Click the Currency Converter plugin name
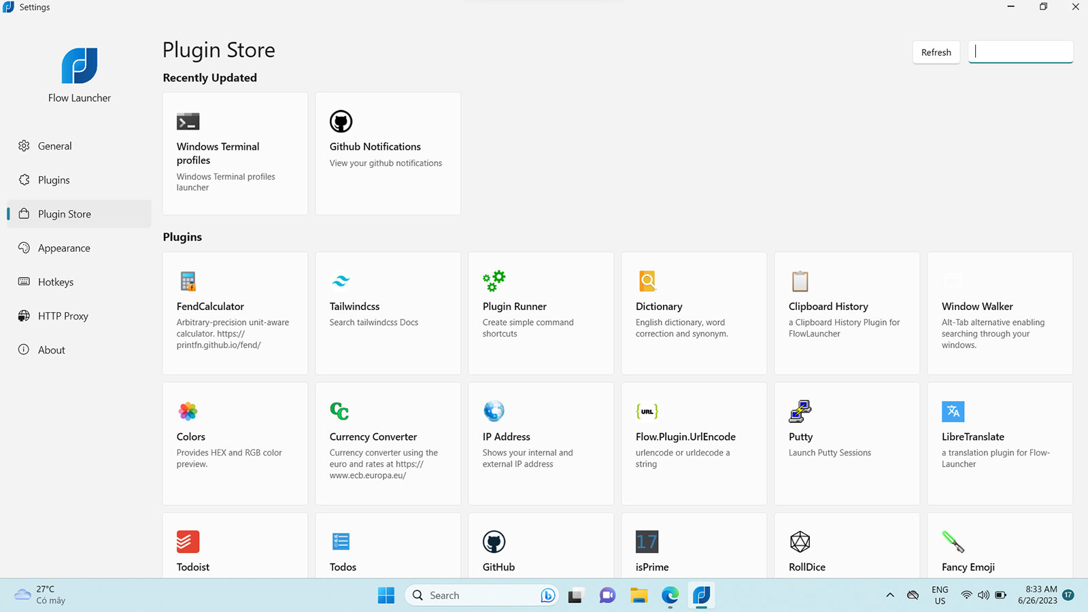1088x612 pixels. tap(373, 437)
